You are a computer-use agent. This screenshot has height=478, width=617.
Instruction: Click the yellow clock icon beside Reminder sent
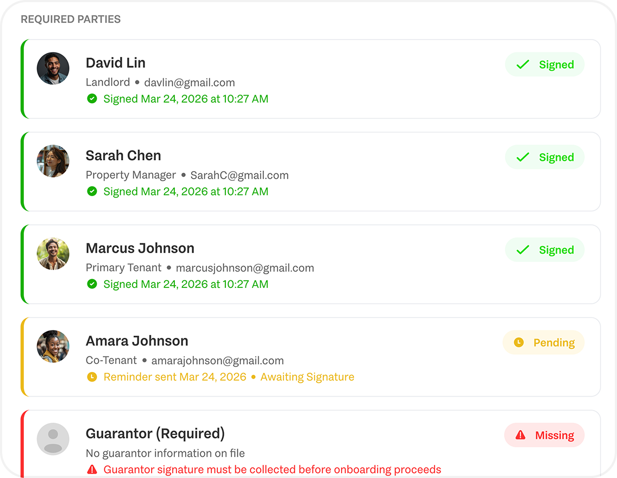(92, 377)
